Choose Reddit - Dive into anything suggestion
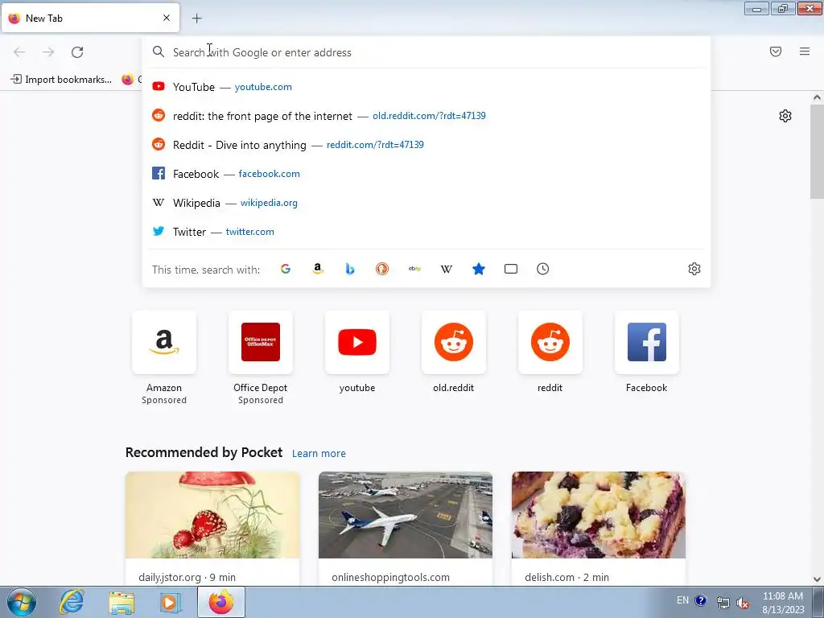Image resolution: width=824 pixels, height=618 pixels. [x=426, y=145]
